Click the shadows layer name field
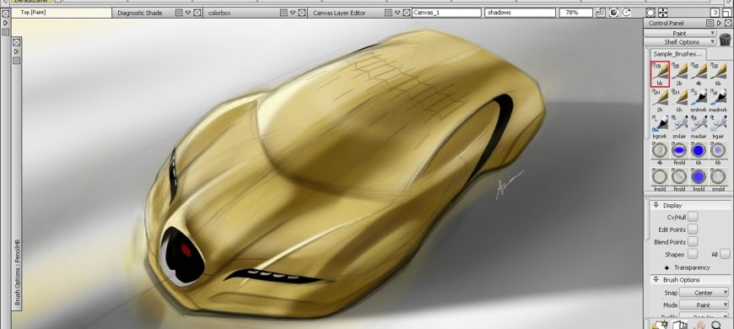 point(520,13)
